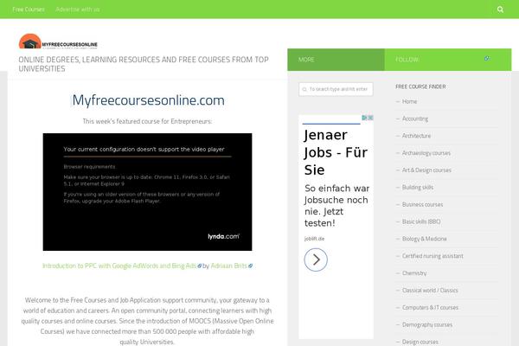This screenshot has height=346, width=519.
Task: Click external link icon after Adriaan Brits
Action: pyautogui.click(x=251, y=266)
